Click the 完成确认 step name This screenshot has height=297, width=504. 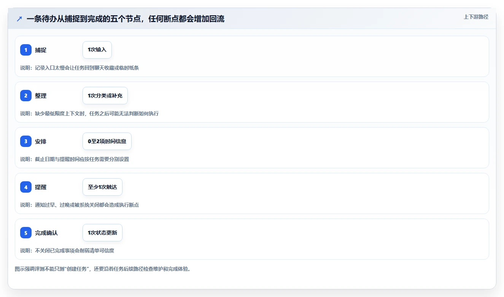tap(46, 233)
